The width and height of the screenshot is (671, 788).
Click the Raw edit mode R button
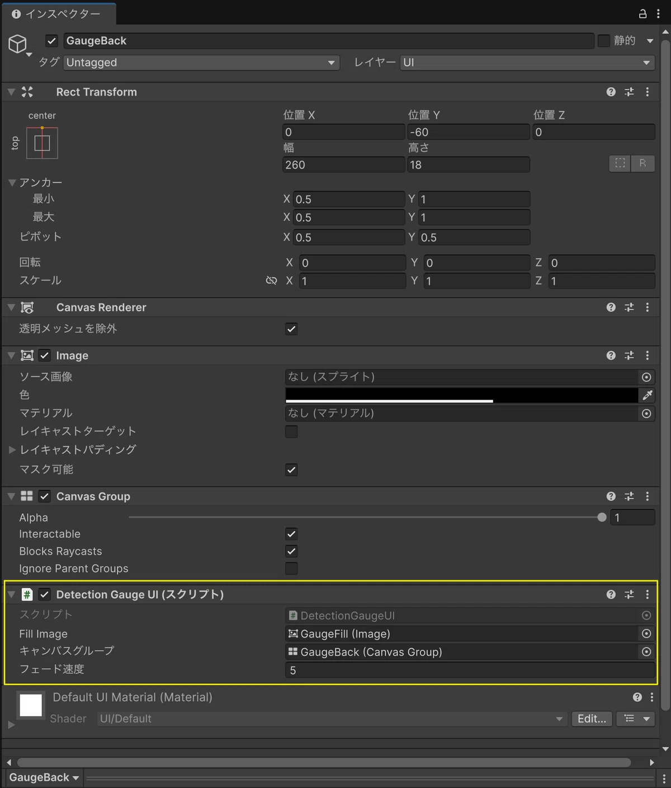[642, 163]
